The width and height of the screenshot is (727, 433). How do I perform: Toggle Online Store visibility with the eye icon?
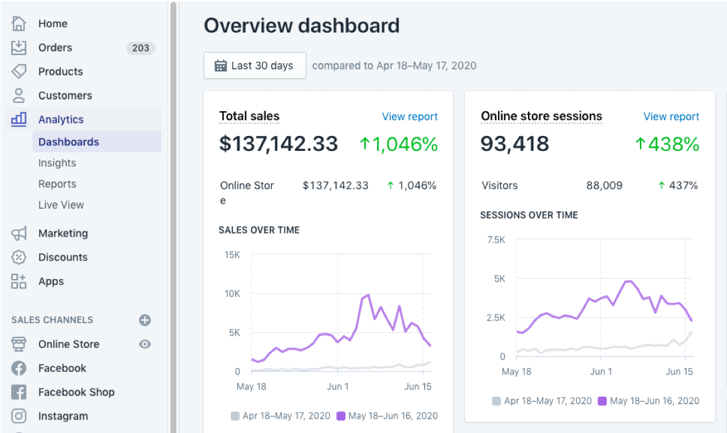146,344
